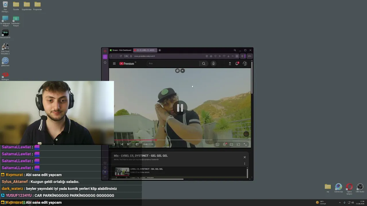Viewport: 367px width, 206px height.
Task: Open YouTube hamburger guide menu
Action: tap(114, 64)
